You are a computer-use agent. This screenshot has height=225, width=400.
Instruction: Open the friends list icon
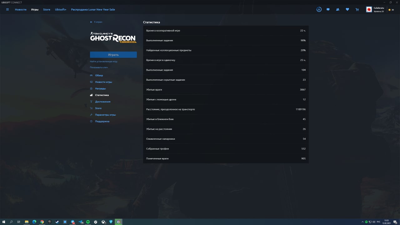point(337,9)
